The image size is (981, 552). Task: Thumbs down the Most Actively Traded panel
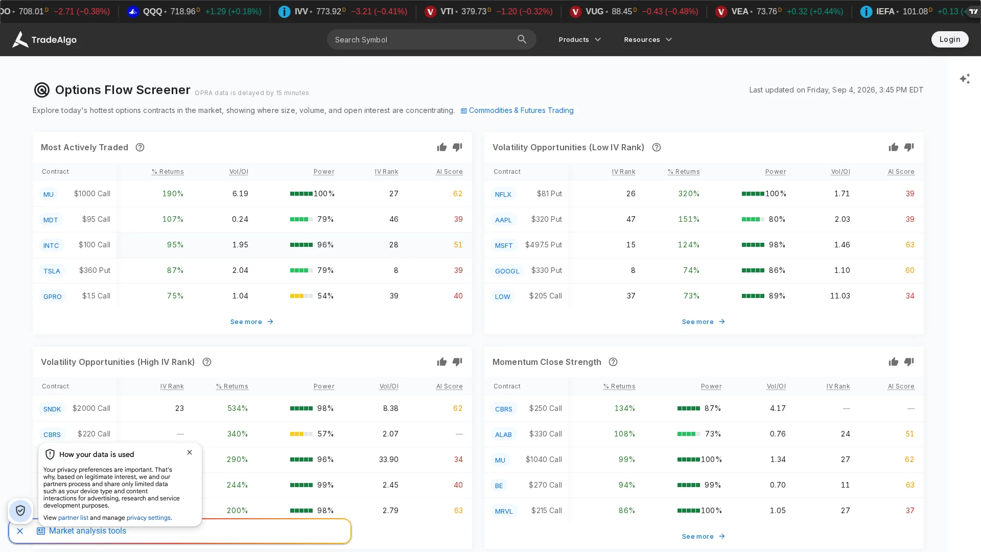(457, 147)
